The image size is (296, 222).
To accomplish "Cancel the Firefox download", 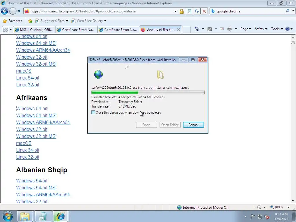I will pyautogui.click(x=193, y=125).
